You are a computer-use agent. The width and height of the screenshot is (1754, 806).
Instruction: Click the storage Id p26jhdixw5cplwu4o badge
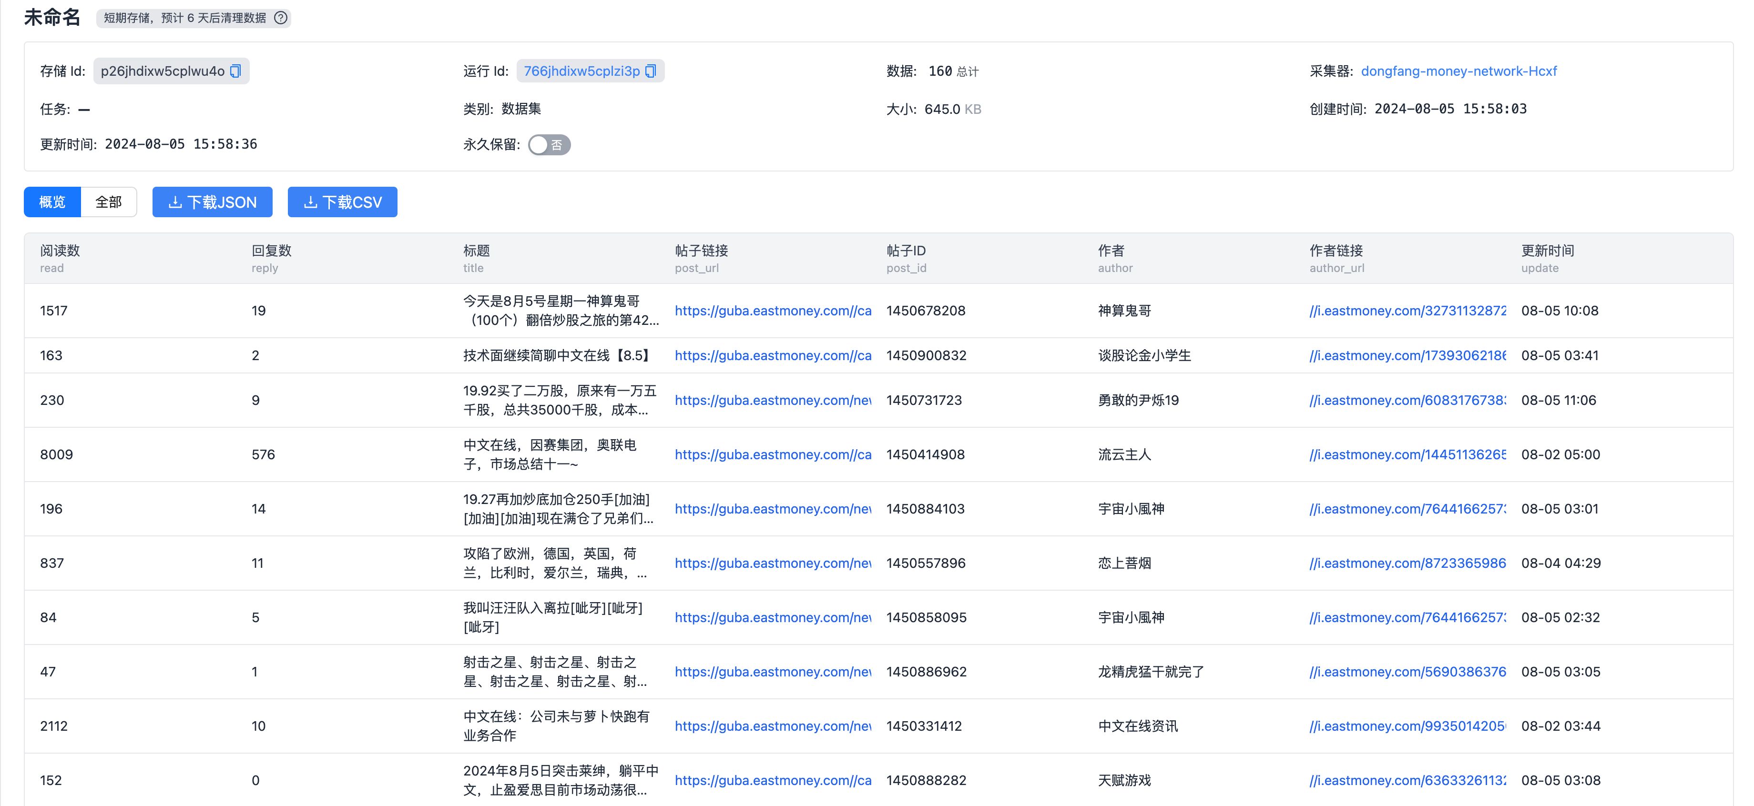162,71
